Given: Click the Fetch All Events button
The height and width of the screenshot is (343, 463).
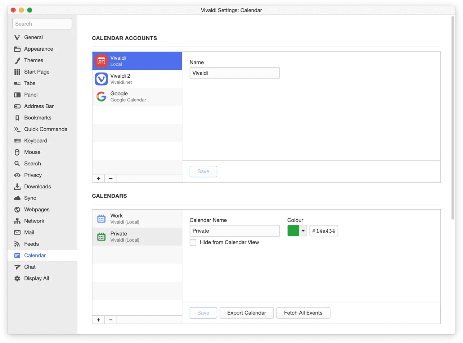Looking at the screenshot, I should (303, 313).
